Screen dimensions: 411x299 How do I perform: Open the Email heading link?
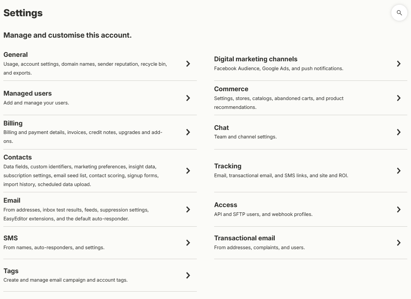click(x=12, y=200)
